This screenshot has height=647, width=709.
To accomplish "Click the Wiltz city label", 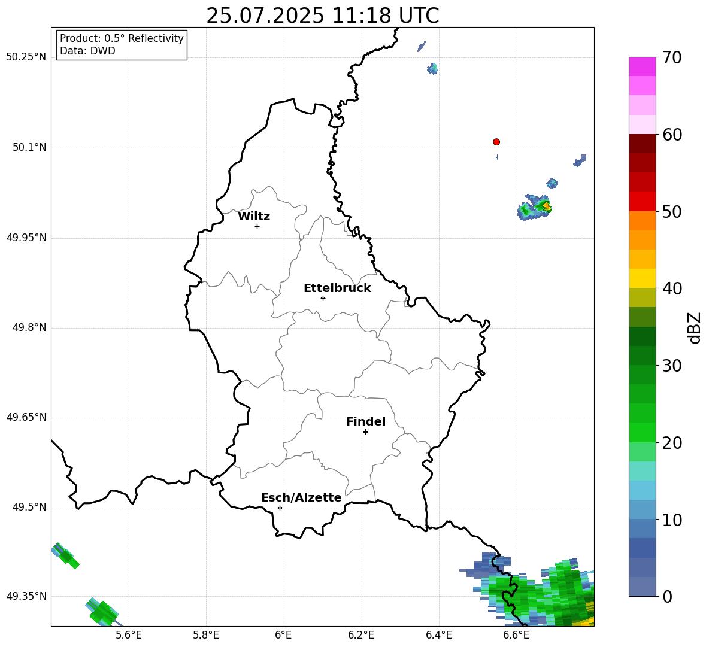I will [254, 217].
